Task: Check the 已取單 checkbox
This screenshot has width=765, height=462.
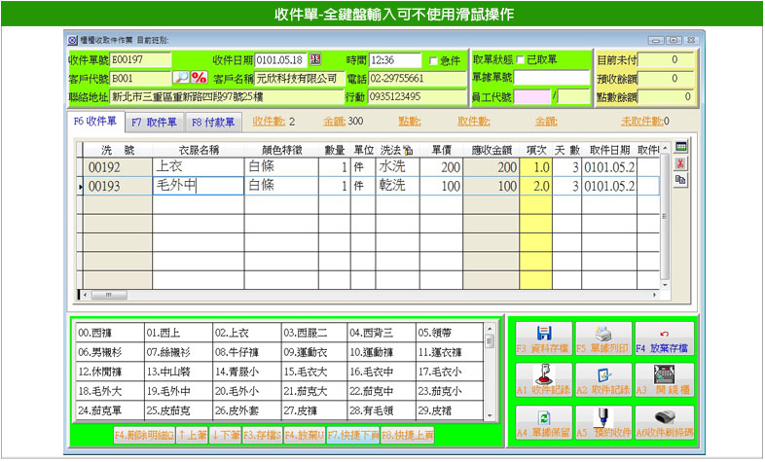Action: [520, 60]
